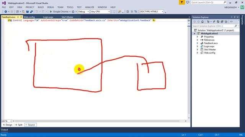Open the PROJECT menu
The height and width of the screenshot is (137, 245).
pos(30,7)
